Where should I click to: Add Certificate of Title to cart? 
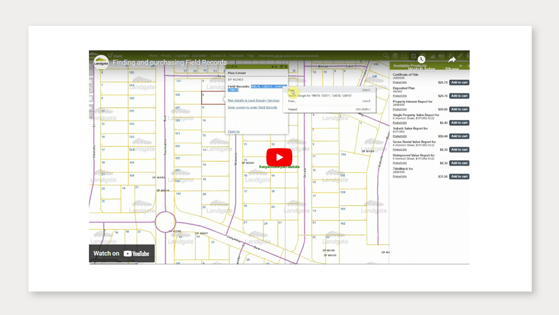coord(459,83)
